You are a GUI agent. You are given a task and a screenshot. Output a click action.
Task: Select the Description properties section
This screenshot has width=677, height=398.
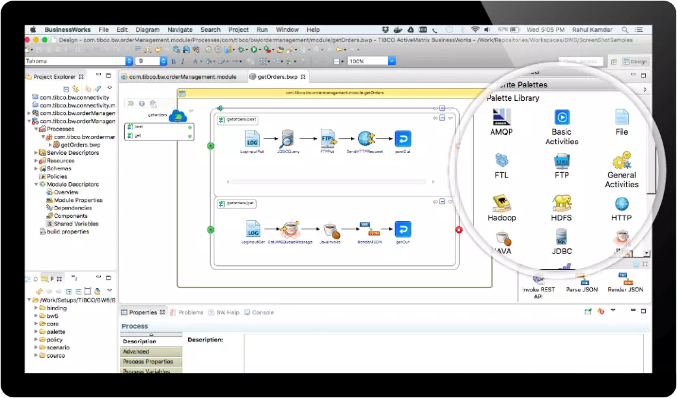(151, 341)
